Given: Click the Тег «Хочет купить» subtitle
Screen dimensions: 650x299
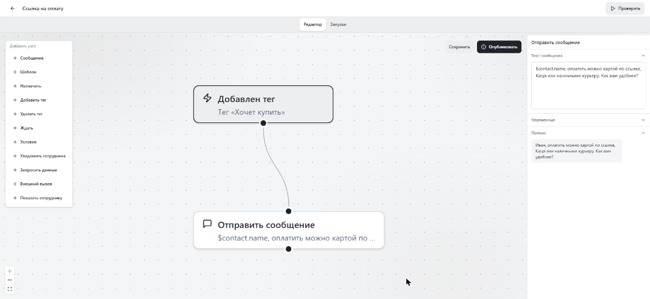Looking at the screenshot, I should 251,112.
